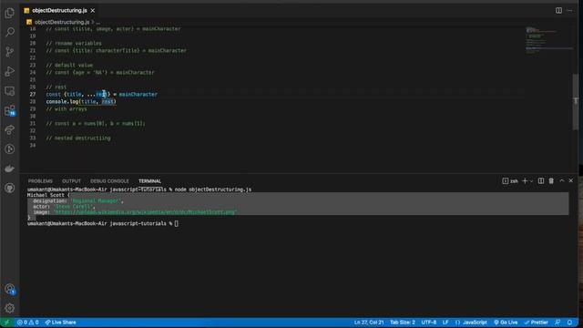The image size is (583, 328).
Task: Open feedback icon in status bar
Action: [557, 323]
